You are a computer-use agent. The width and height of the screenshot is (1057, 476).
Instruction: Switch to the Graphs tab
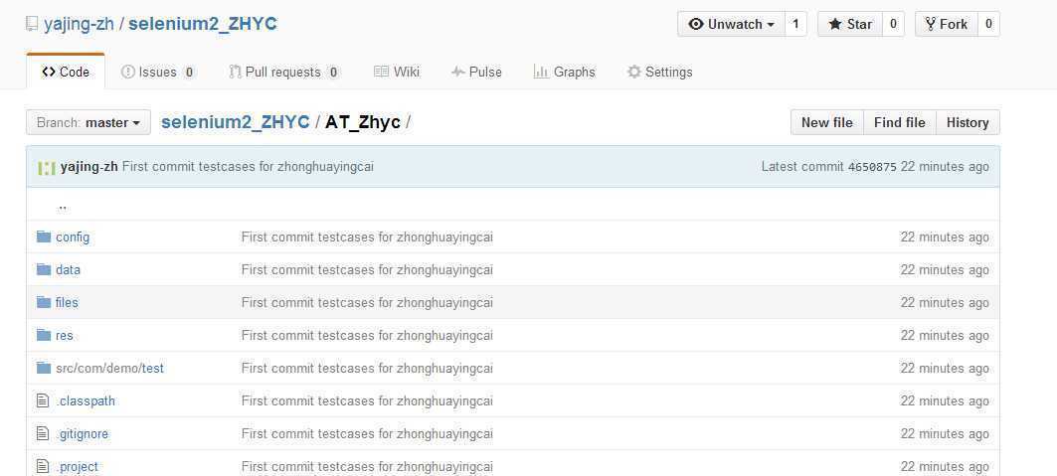(x=564, y=72)
